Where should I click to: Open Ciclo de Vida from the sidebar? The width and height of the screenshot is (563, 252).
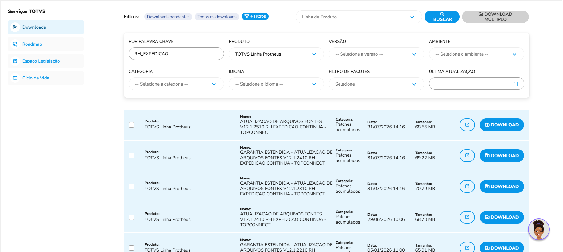[x=46, y=78]
